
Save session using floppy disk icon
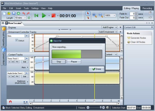click(x=14, y=13)
